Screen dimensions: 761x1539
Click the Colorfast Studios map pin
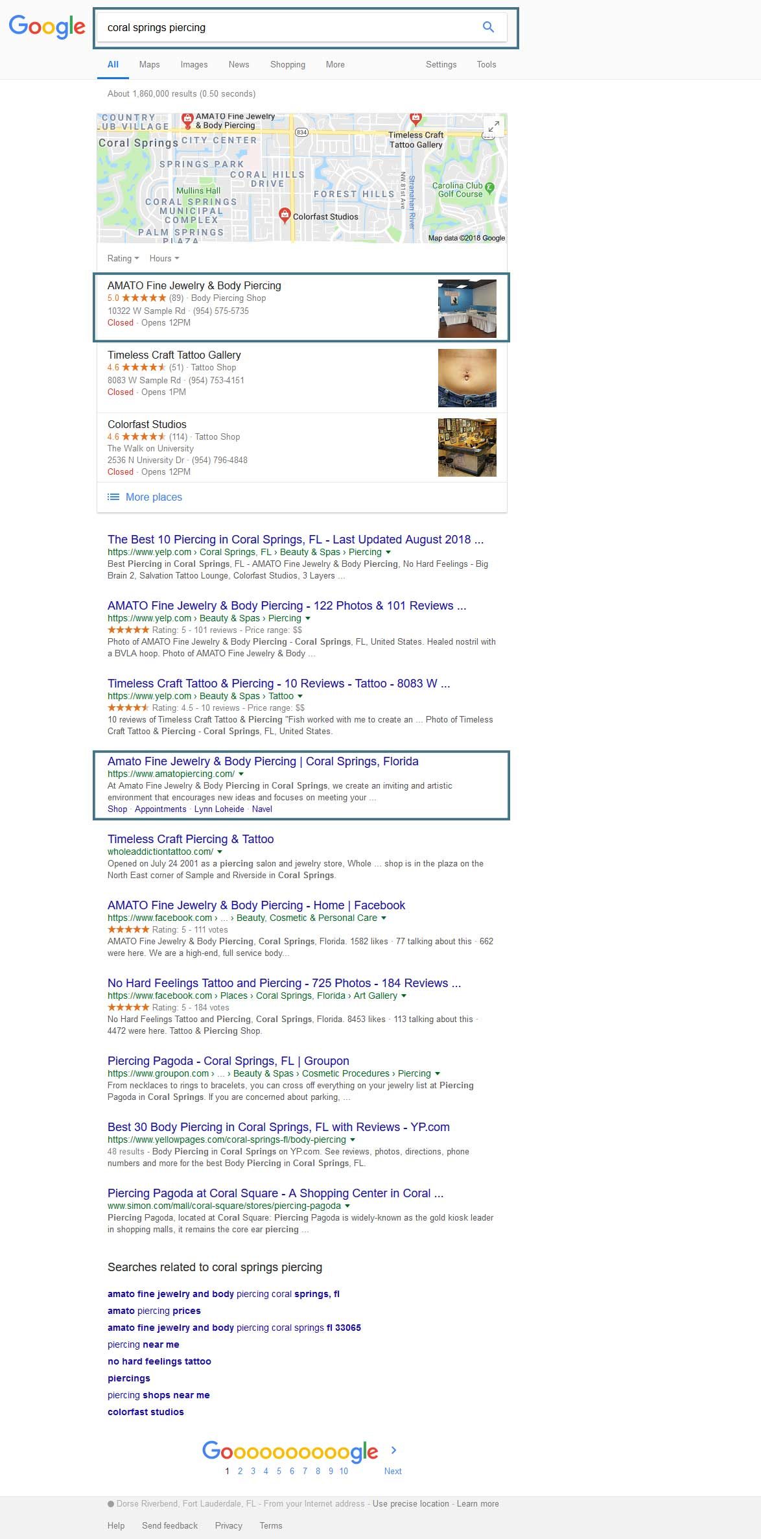[x=284, y=215]
